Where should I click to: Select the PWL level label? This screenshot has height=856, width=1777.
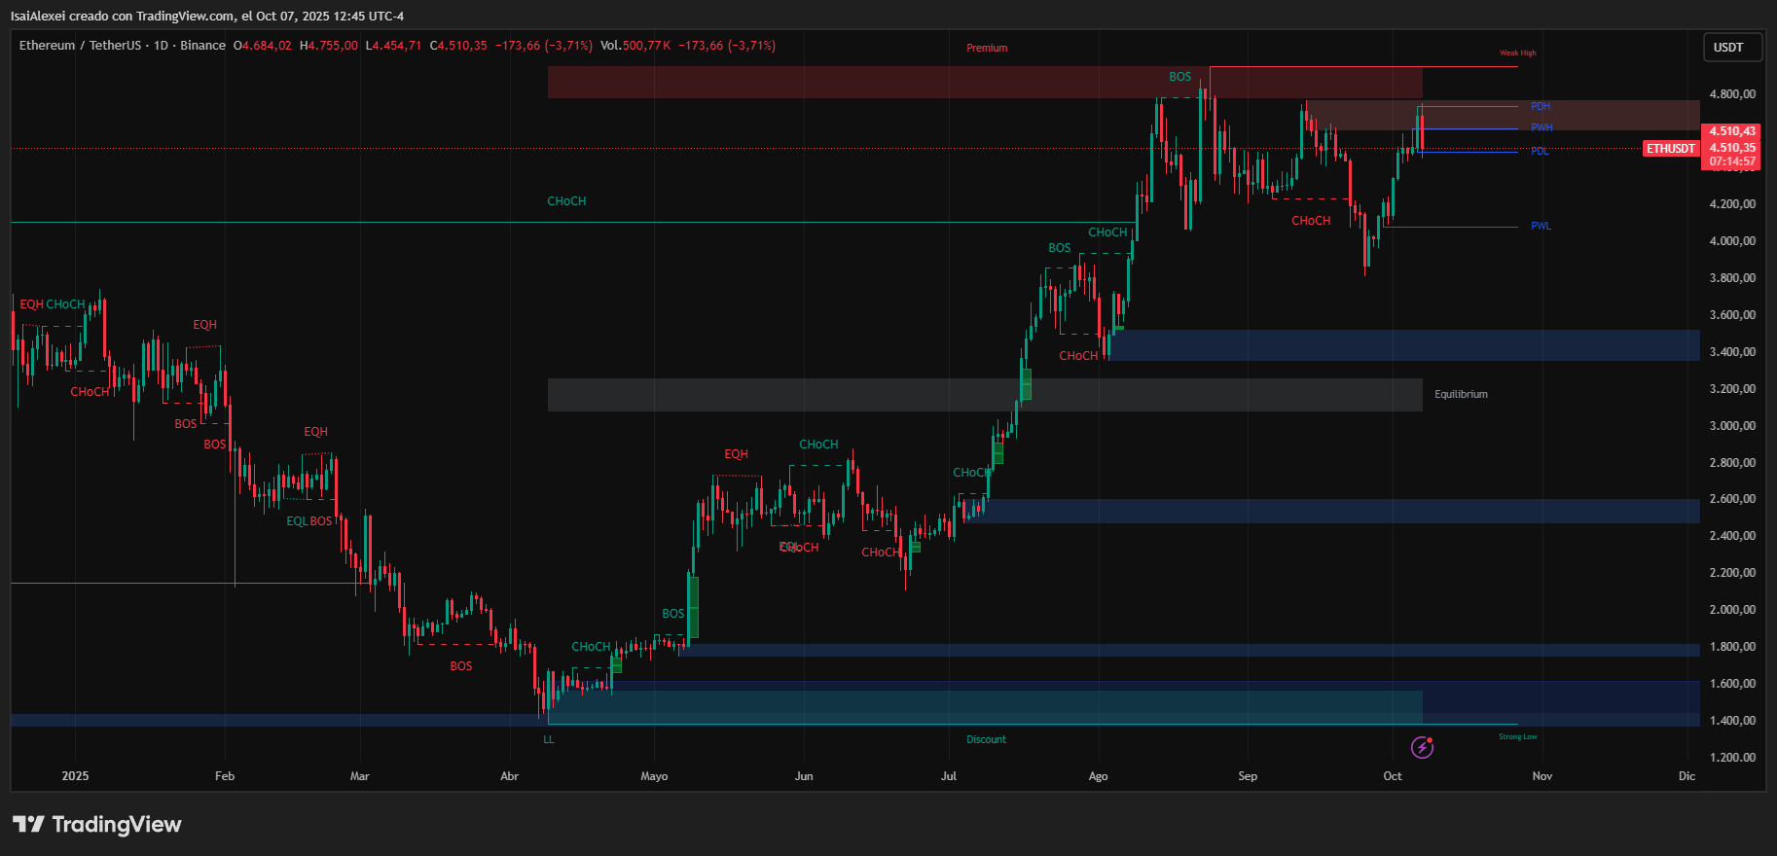1541,227
